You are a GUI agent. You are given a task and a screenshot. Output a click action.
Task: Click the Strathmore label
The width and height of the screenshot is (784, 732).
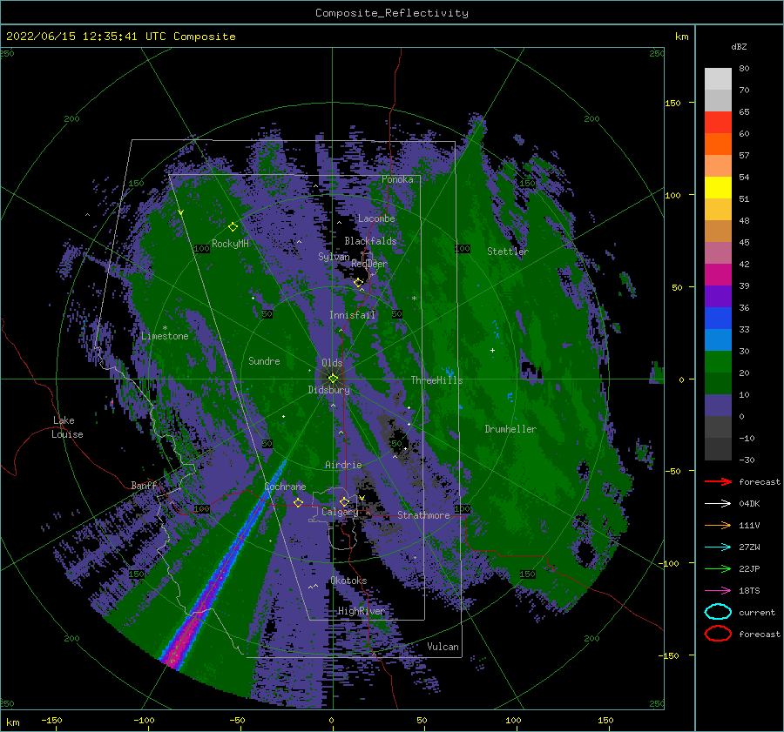pos(423,515)
